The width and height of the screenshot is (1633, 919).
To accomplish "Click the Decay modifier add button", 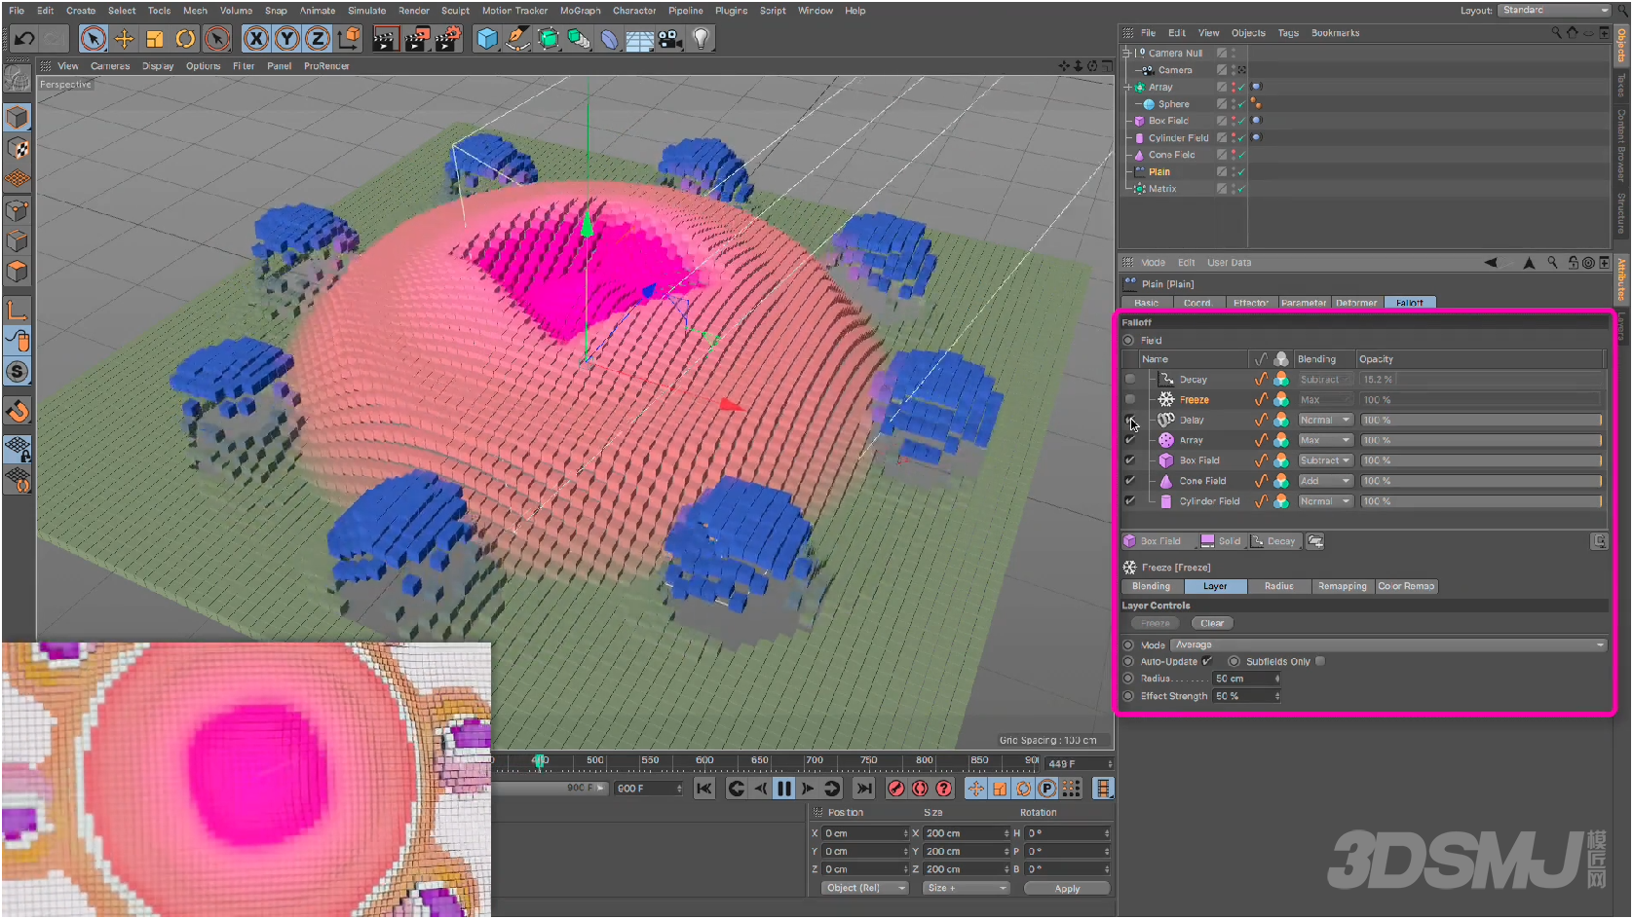I will tap(1273, 541).
